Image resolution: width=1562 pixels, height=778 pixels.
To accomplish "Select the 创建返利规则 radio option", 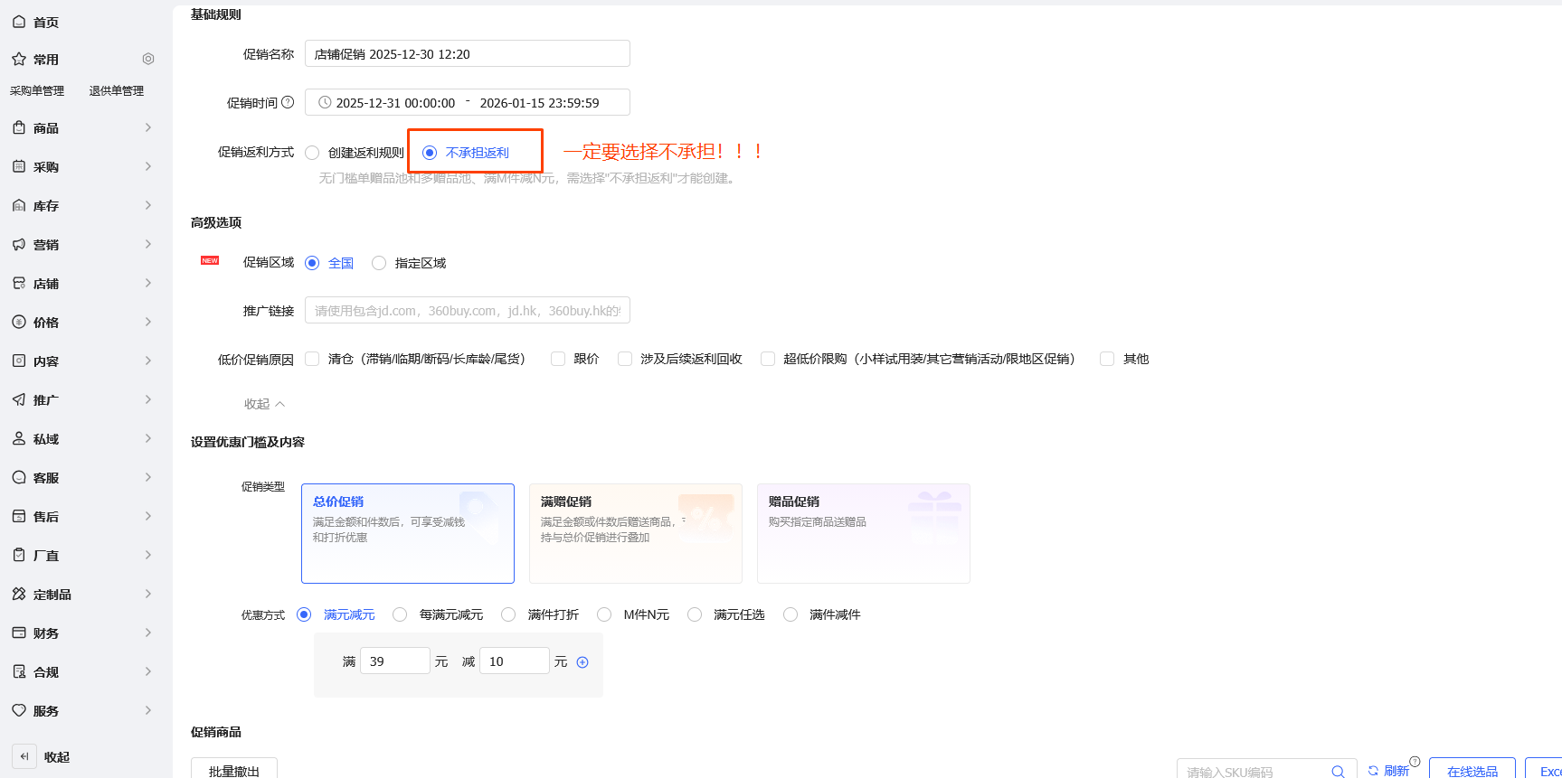I will click(x=313, y=153).
